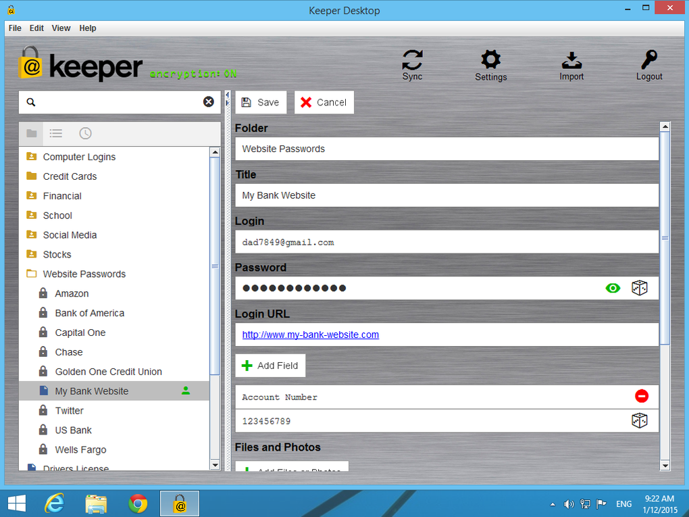Click folder list scrollbar down arrow
The height and width of the screenshot is (517, 689).
pyautogui.click(x=215, y=464)
